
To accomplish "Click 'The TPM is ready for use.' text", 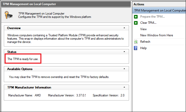I will pyautogui.click(x=23, y=59).
